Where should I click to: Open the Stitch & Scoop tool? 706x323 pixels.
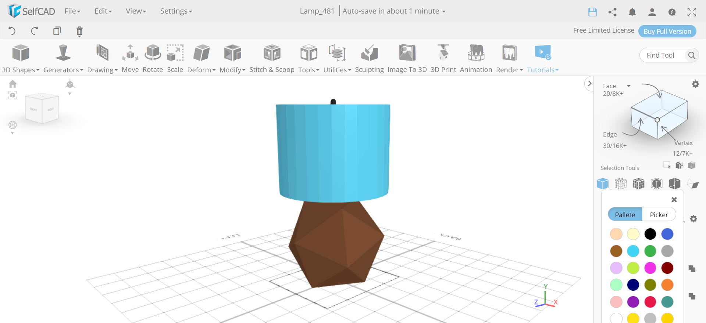click(x=272, y=59)
